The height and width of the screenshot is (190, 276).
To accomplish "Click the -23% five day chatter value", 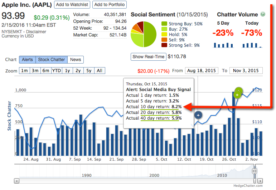I will point(223,33).
